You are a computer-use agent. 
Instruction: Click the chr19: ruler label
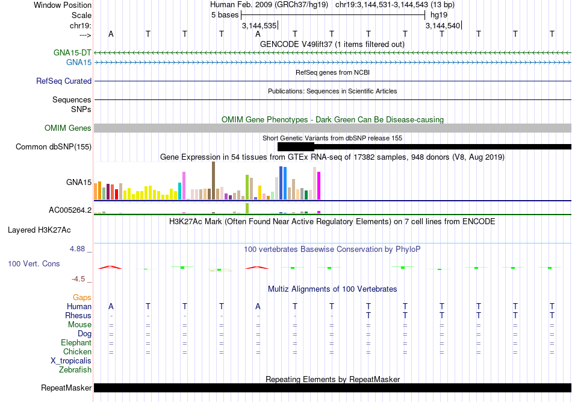(81, 25)
